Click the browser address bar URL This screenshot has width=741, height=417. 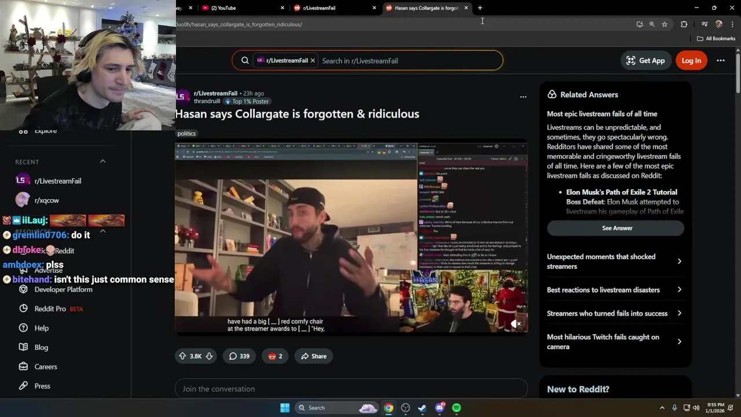(x=239, y=24)
